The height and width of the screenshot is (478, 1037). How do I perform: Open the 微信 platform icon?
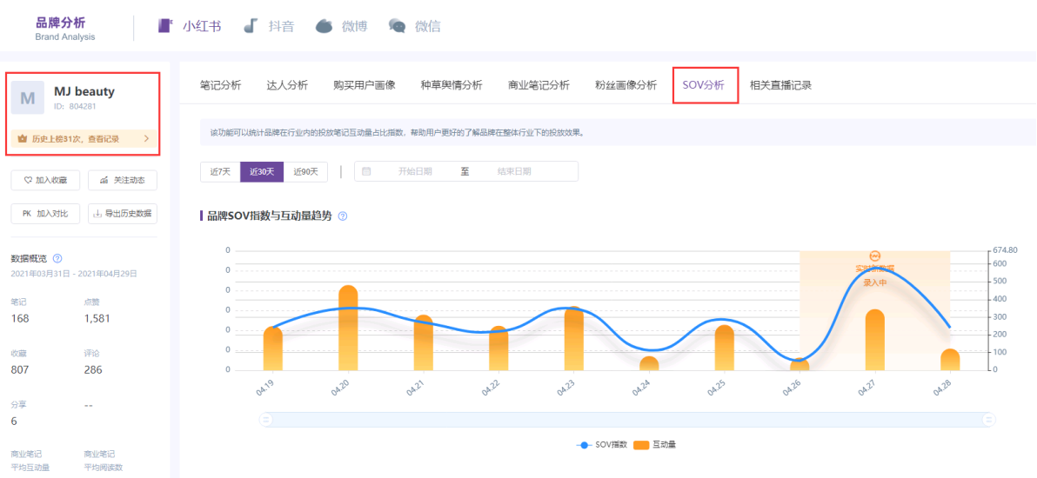click(397, 26)
